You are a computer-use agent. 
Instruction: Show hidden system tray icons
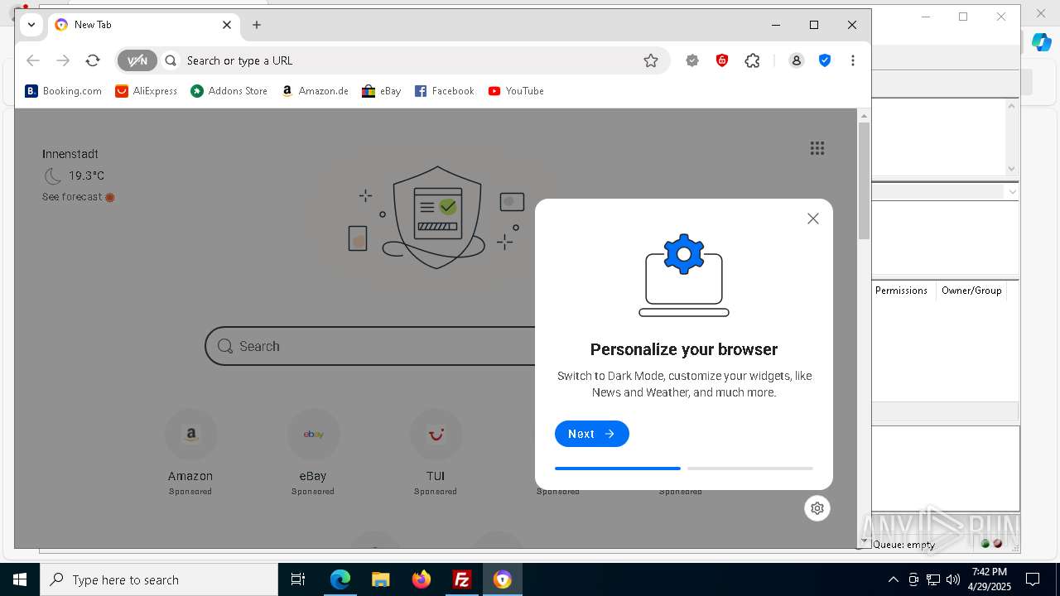(893, 579)
